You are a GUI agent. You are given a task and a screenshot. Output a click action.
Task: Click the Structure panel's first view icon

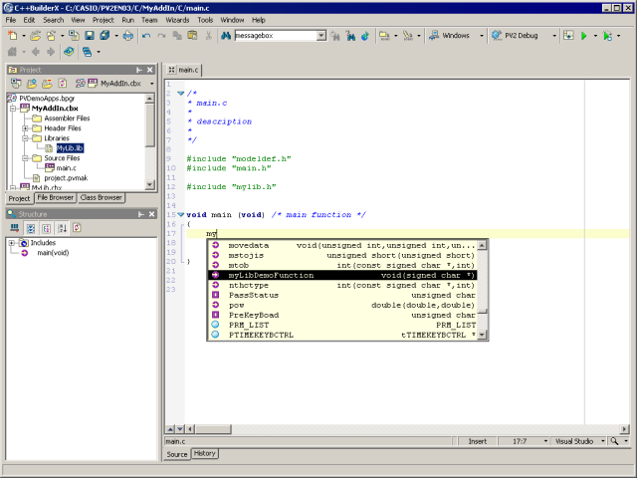(15, 228)
